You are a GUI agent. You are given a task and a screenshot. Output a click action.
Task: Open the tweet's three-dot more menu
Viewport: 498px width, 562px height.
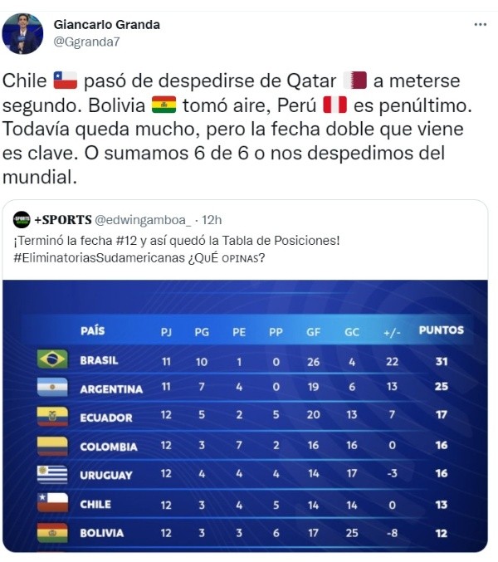pyautogui.click(x=480, y=25)
